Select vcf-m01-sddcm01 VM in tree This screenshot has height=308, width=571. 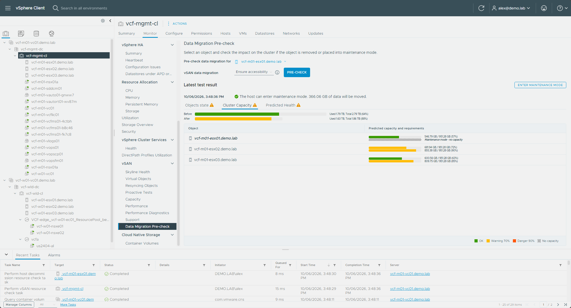point(47,88)
